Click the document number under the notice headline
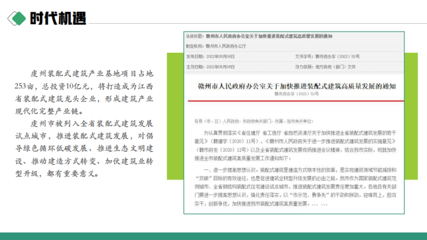 tap(296, 94)
